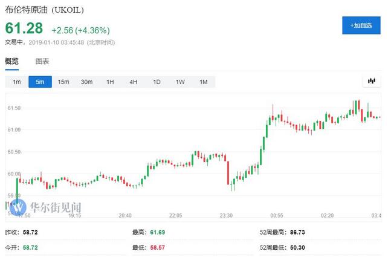Switch chart to 1D daily interval
Screen dimensions: 388x260
tap(157, 82)
